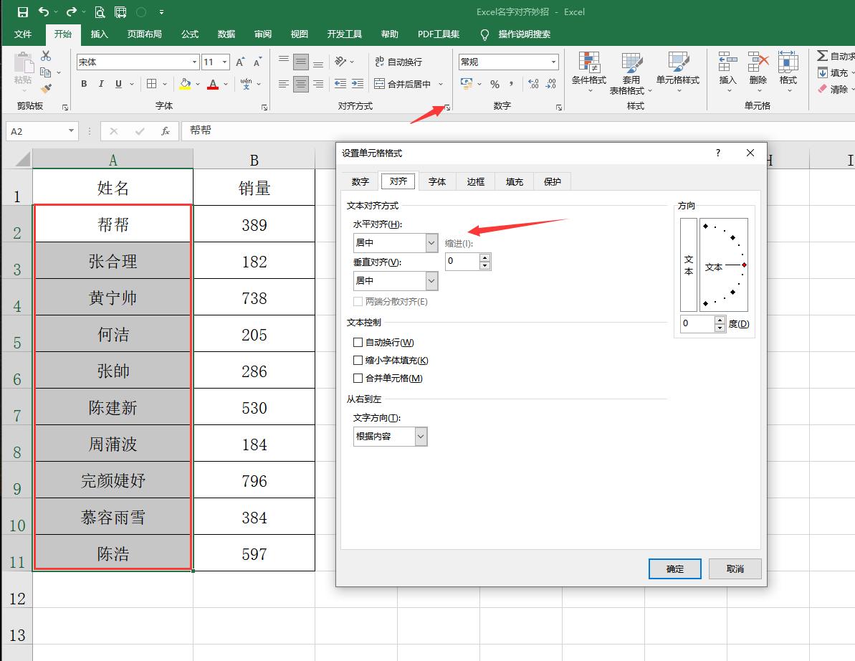Decrease font size with the smaller A
Image resolution: width=855 pixels, height=661 pixels.
click(257, 62)
